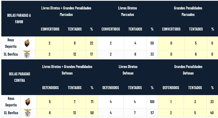Click 'Livres Diretos Marcados' group header

(x=127, y=11)
